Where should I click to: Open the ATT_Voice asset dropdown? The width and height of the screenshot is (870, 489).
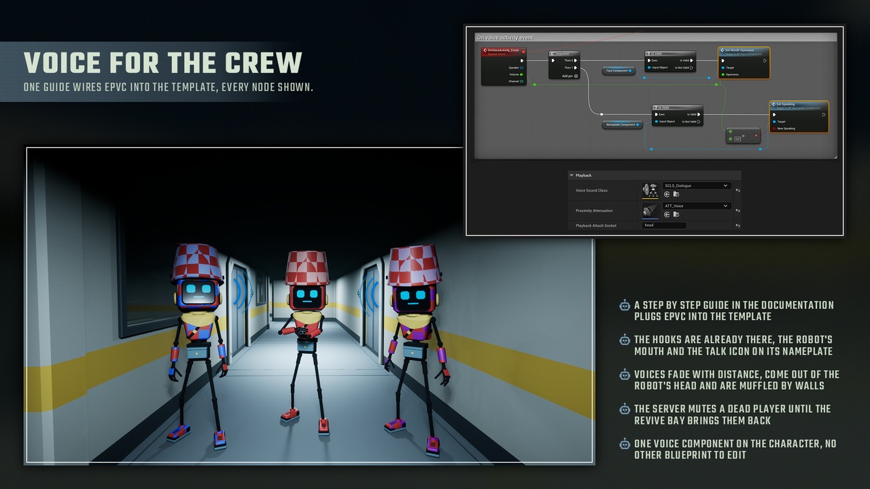point(696,206)
